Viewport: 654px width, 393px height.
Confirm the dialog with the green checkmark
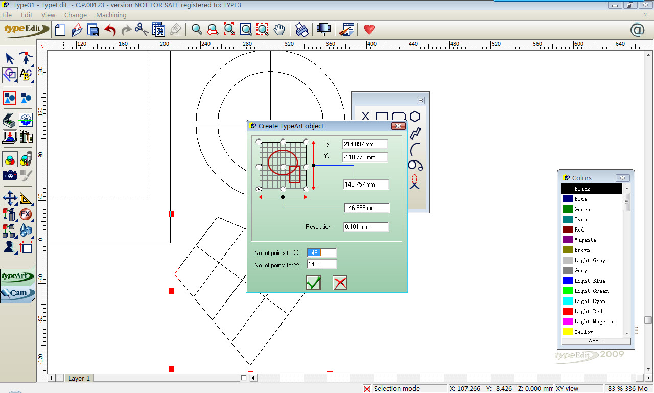click(314, 283)
